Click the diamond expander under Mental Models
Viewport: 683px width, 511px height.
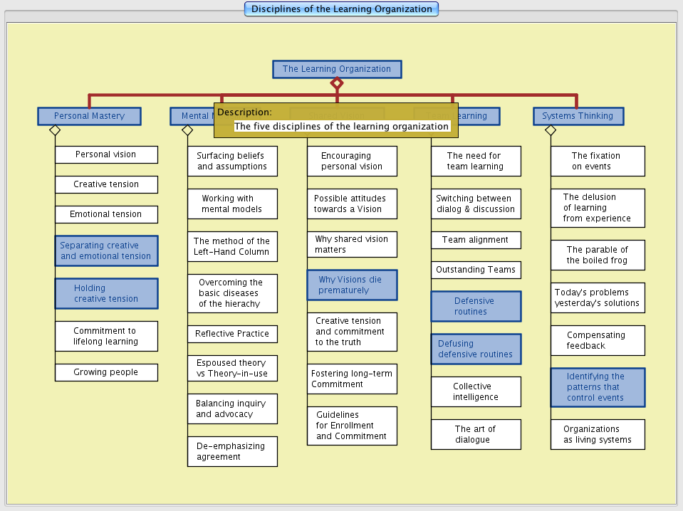pyautogui.click(x=187, y=130)
